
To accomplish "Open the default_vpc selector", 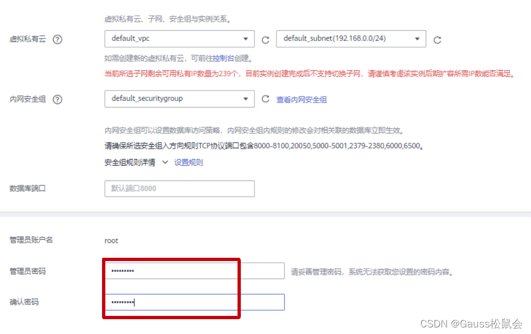I will click(x=176, y=39).
